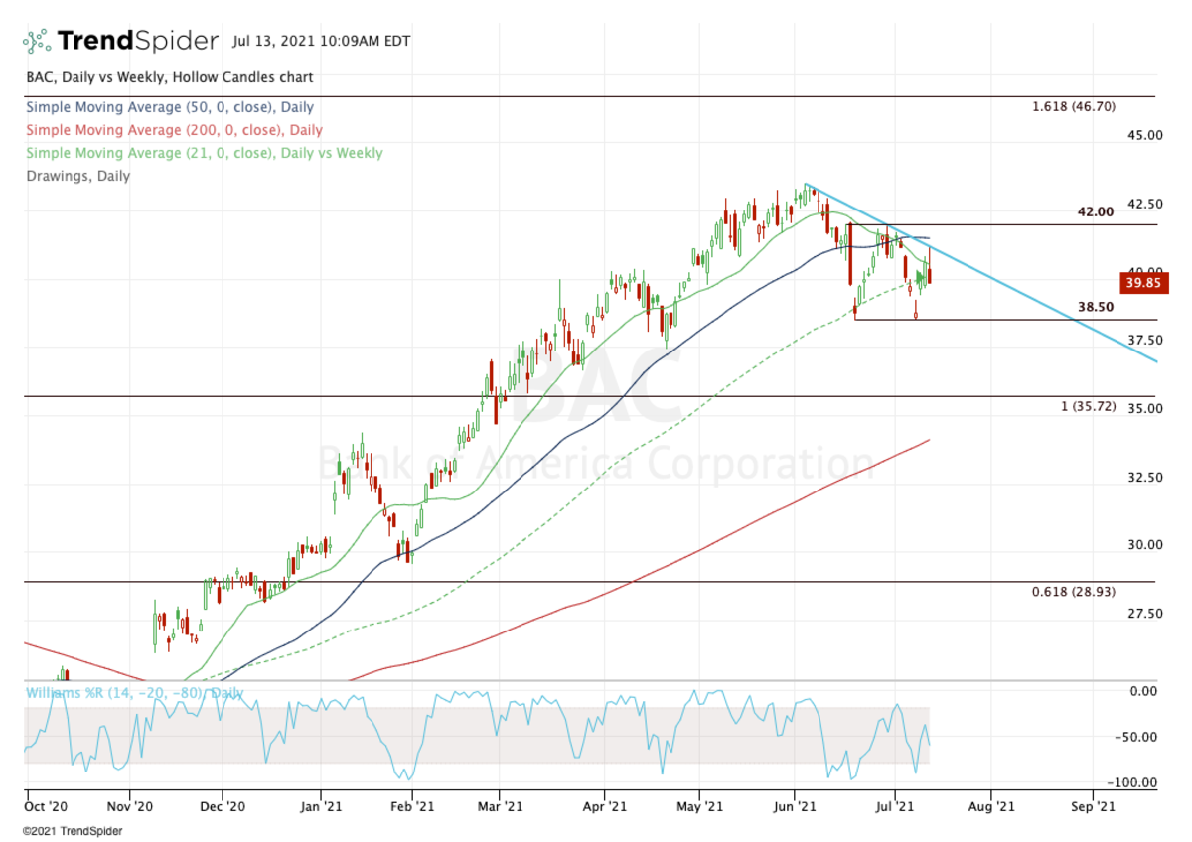Click the 27.50 price axis label

(1143, 614)
